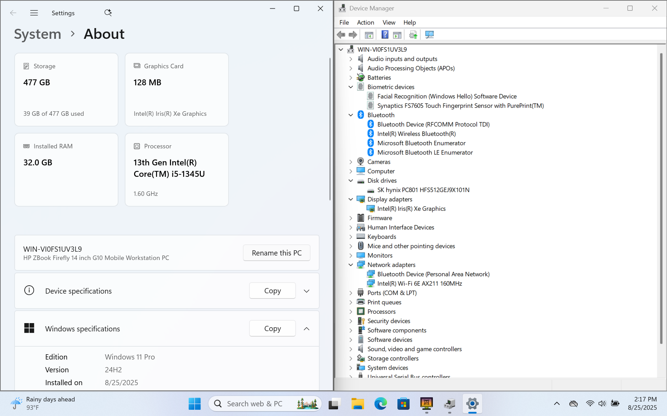Collapse the Disk drives node
667x416 pixels.
(351, 181)
